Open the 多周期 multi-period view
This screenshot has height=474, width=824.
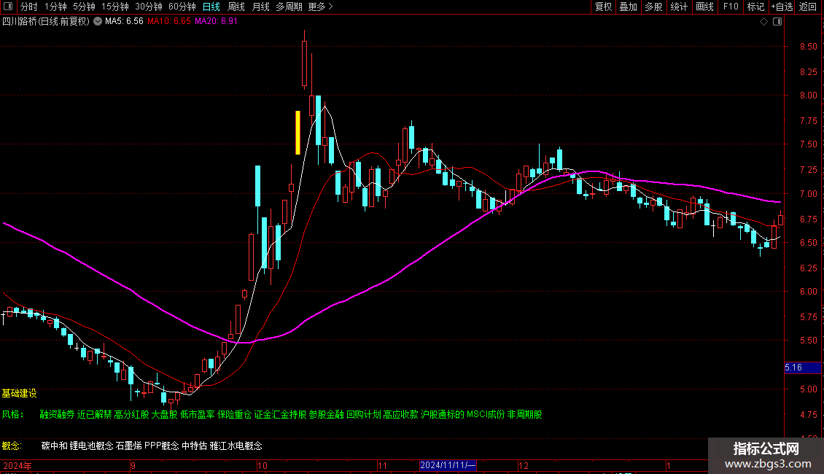(x=289, y=7)
